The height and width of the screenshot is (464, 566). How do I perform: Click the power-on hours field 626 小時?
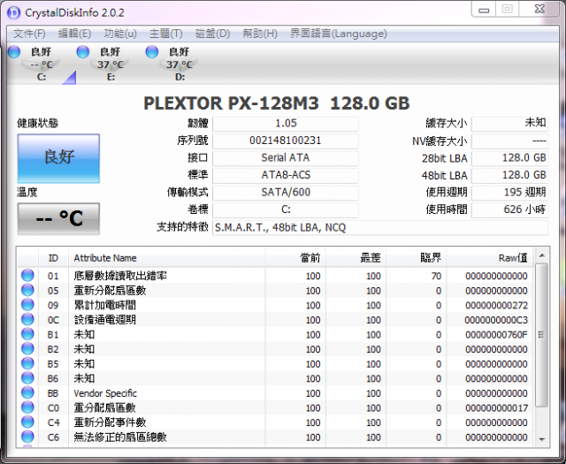(x=509, y=210)
